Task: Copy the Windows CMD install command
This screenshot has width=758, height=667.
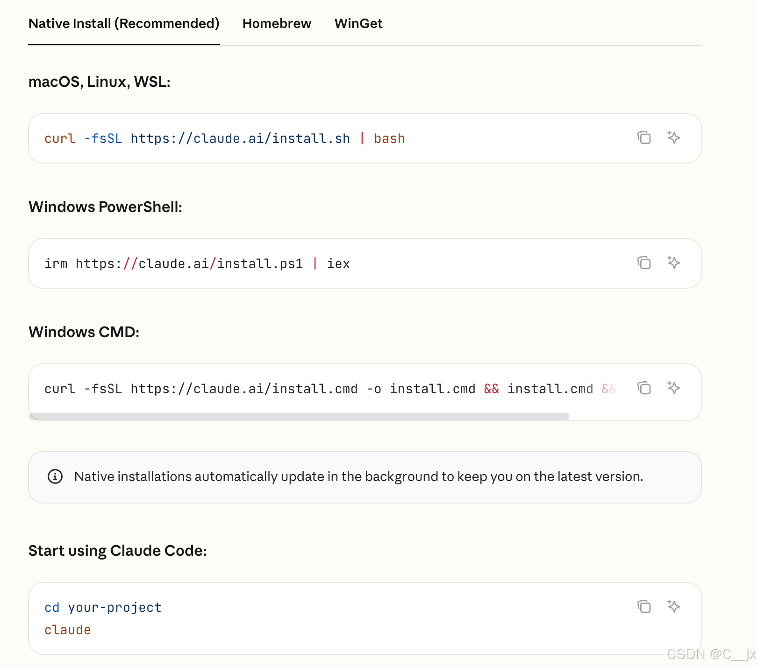Action: (x=644, y=388)
